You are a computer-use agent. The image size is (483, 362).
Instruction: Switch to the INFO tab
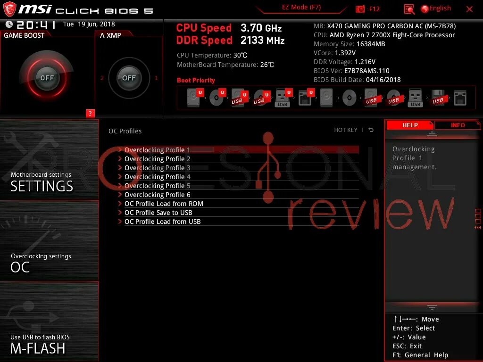point(458,125)
